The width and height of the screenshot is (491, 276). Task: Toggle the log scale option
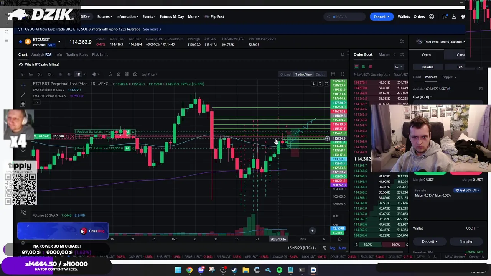333,248
